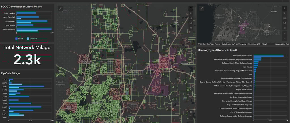Open the Powered by Esri link
The width and height of the screenshot is (290, 123).
pyautogui.click(x=282, y=44)
